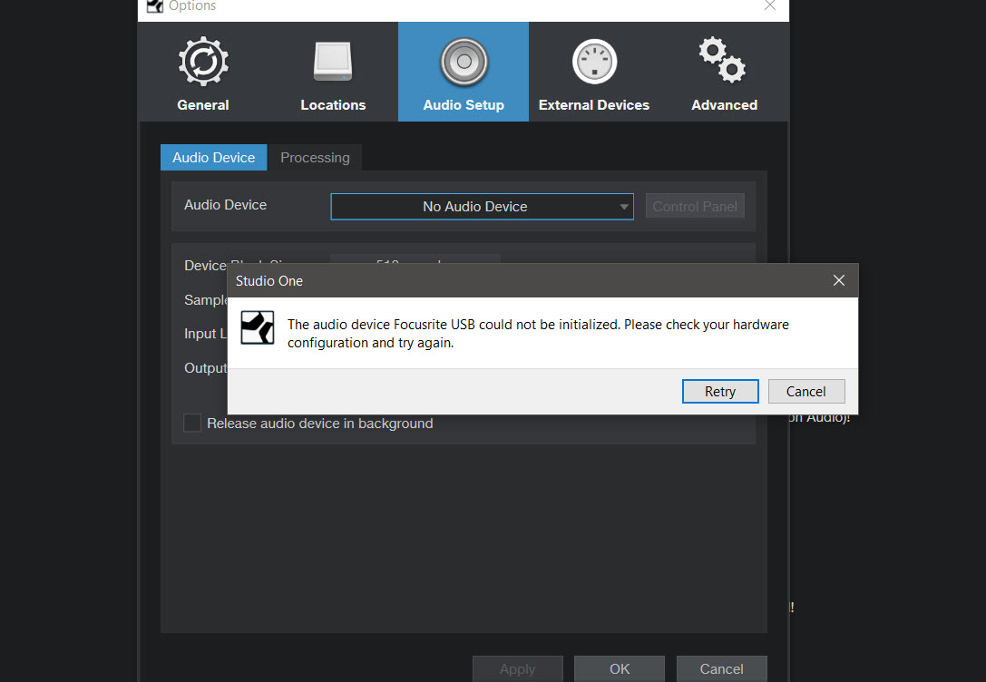Click Cancel in the Studio One error dialog
Screen dimensions: 986x682
point(806,392)
